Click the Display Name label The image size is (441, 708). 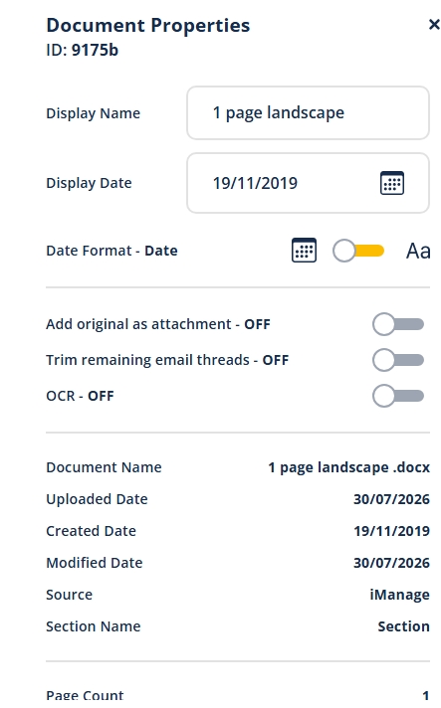click(x=94, y=113)
